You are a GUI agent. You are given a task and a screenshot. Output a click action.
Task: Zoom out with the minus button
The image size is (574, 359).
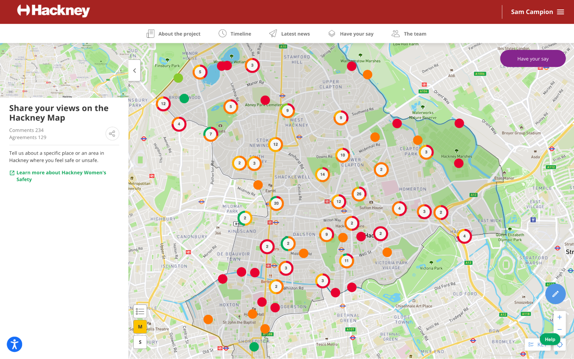(x=559, y=329)
